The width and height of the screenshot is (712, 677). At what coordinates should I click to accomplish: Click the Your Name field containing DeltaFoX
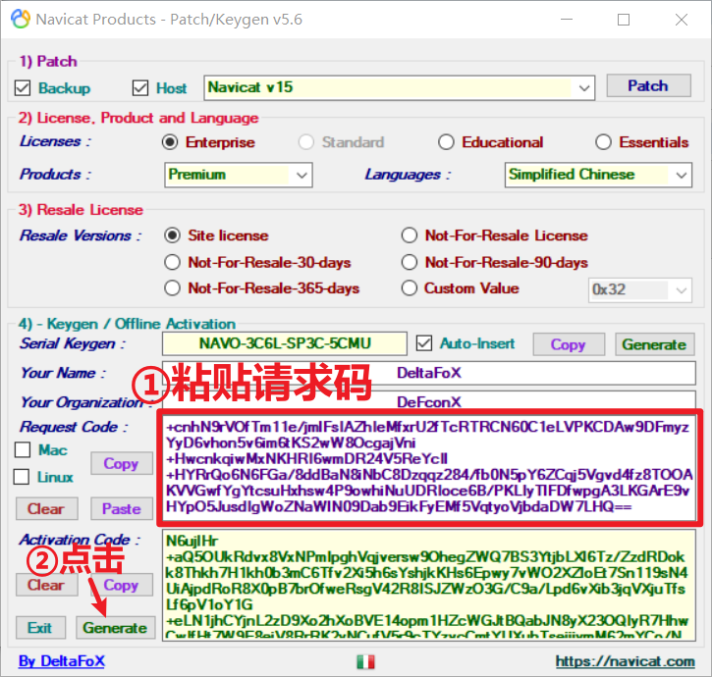pyautogui.click(x=428, y=373)
